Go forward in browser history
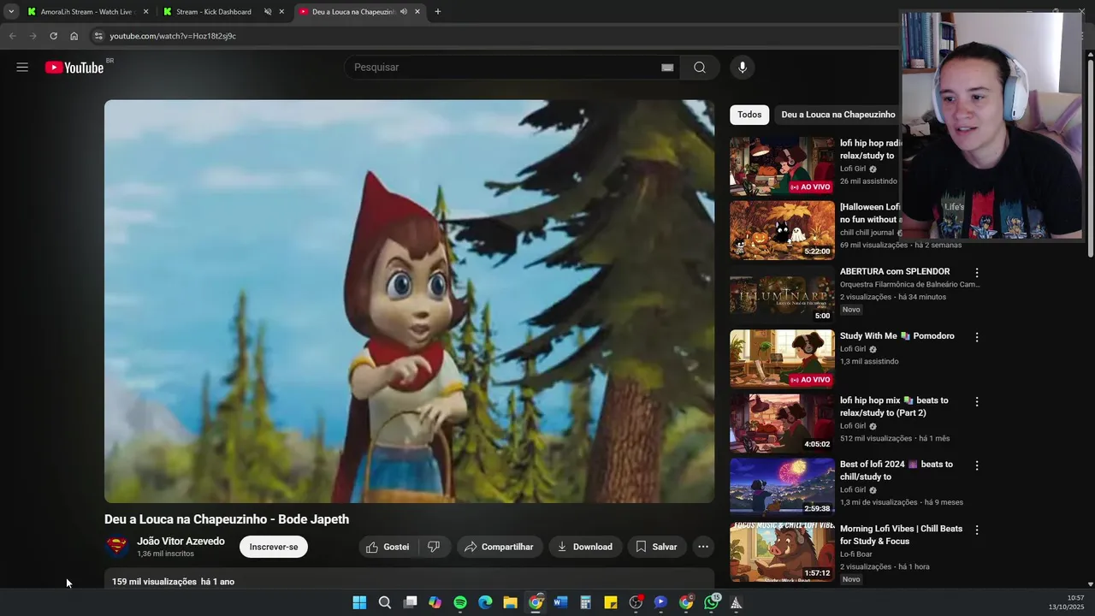 tap(33, 36)
